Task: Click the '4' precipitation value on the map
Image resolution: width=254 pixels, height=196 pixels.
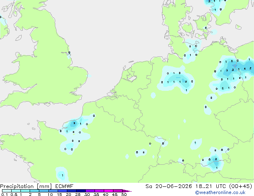Action: click(x=245, y=68)
